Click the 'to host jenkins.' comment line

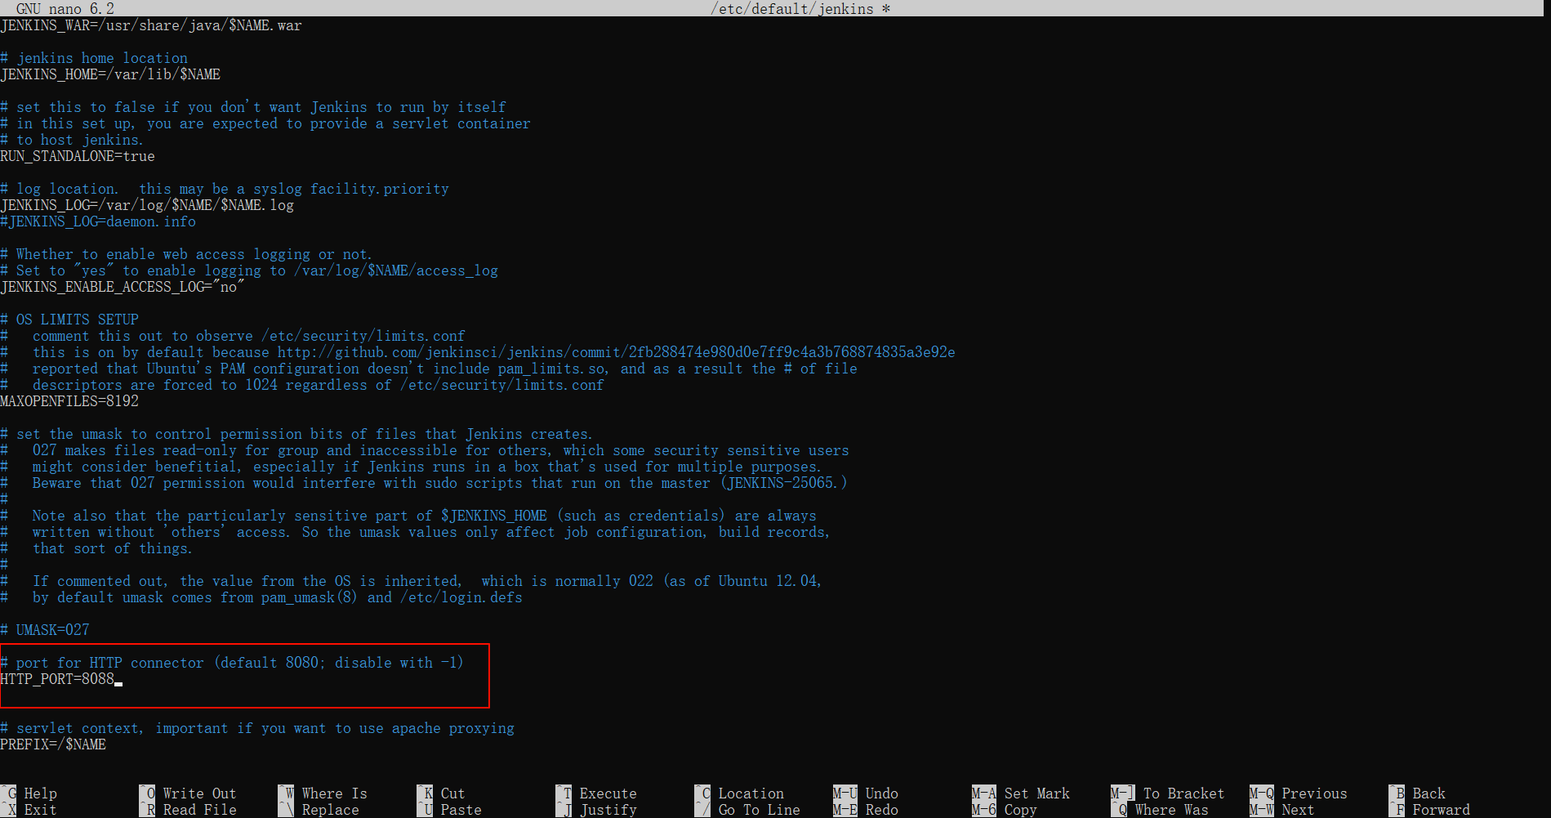[x=72, y=140]
